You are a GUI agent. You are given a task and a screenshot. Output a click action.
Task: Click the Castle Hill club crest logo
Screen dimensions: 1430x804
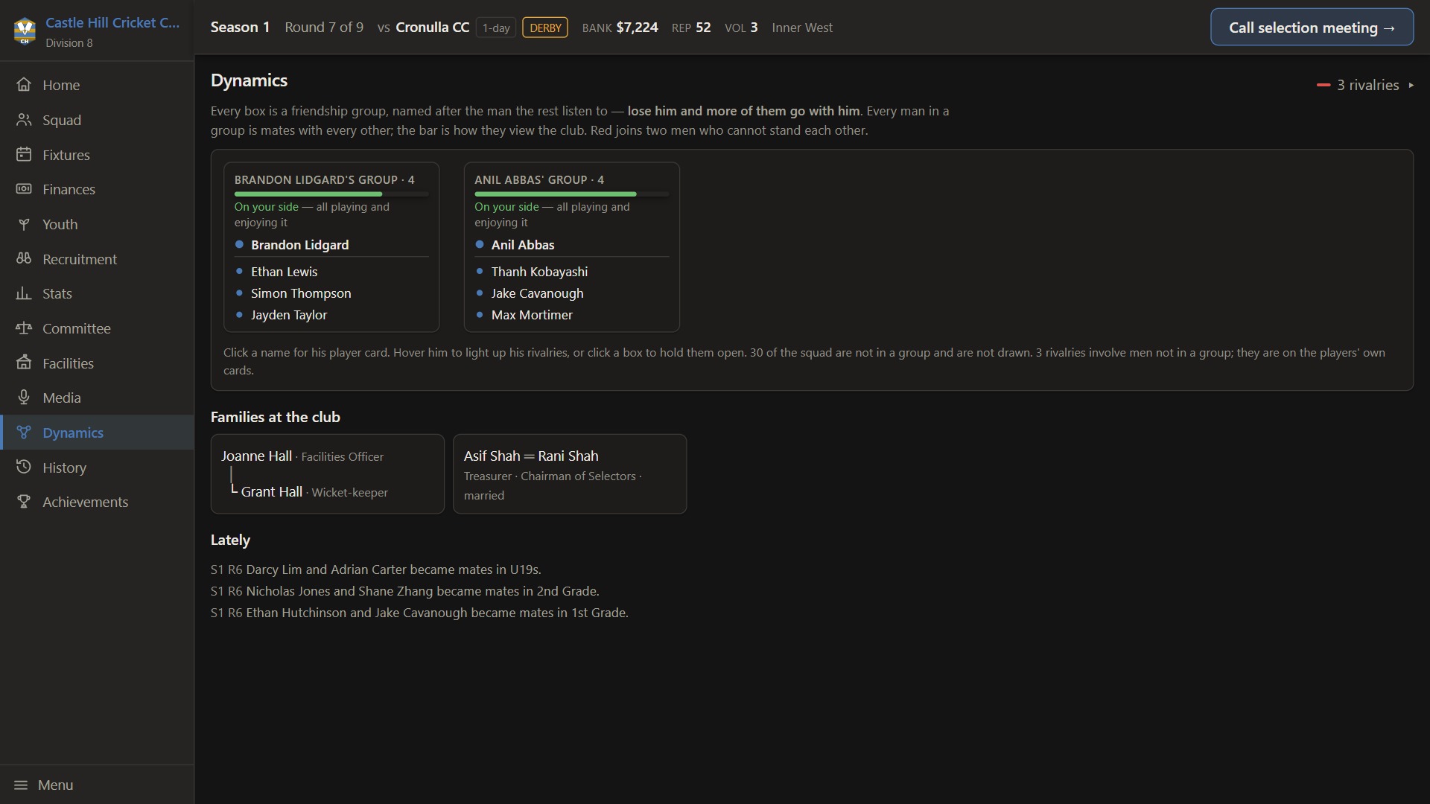click(x=25, y=31)
